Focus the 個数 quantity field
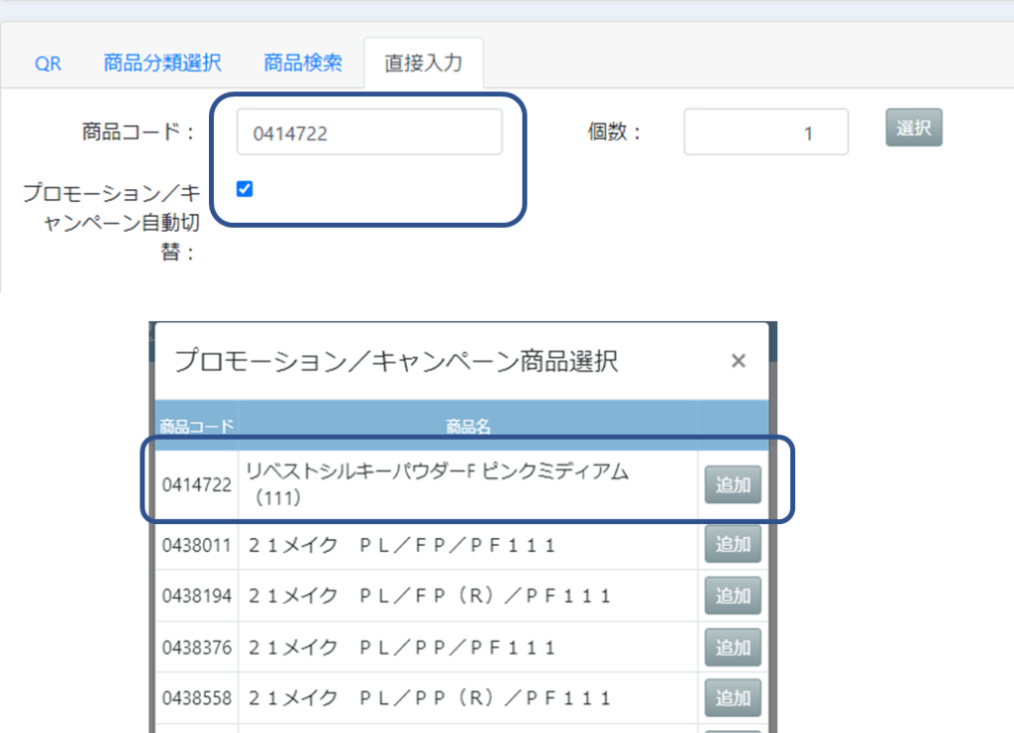1014x733 pixels. [x=765, y=132]
